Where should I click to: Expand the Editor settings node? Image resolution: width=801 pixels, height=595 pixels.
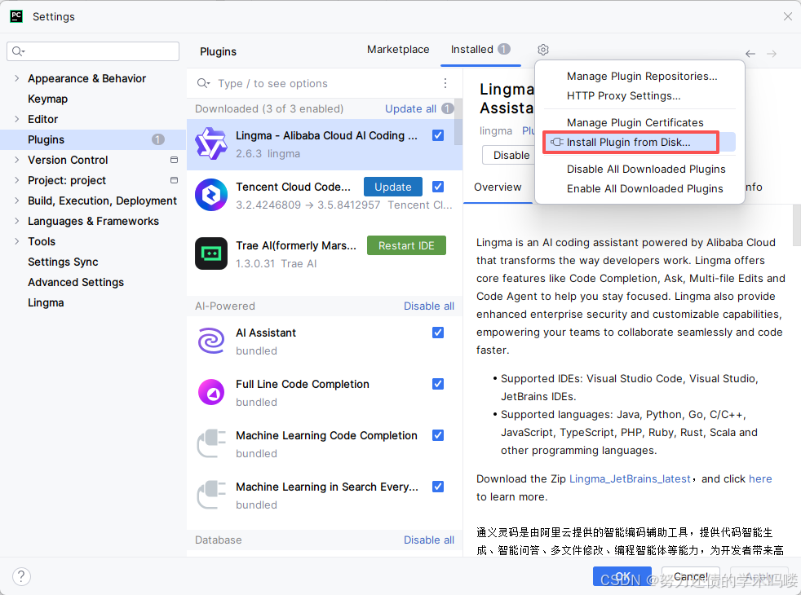coord(17,119)
